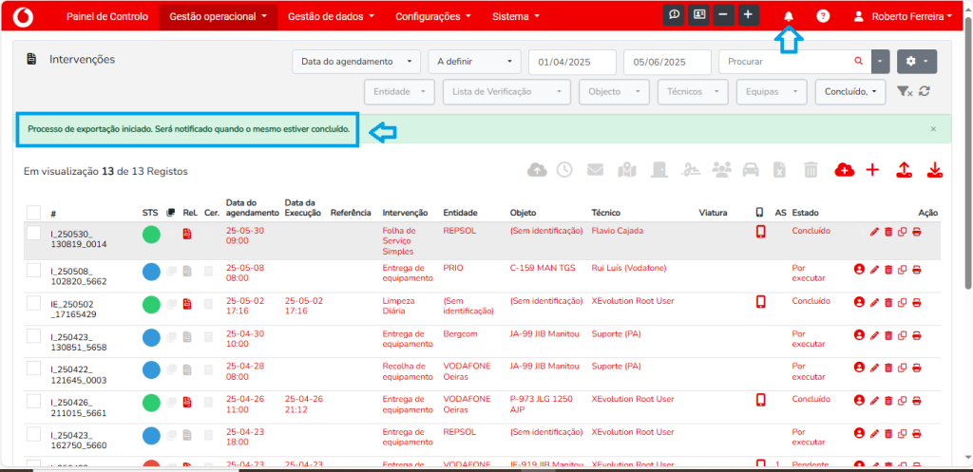The height and width of the screenshot is (472, 973).
Task: Check the row I_250423_162750_5660
Action: (33, 434)
